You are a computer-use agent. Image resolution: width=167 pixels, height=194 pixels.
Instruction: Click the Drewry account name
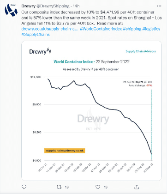(28, 6)
